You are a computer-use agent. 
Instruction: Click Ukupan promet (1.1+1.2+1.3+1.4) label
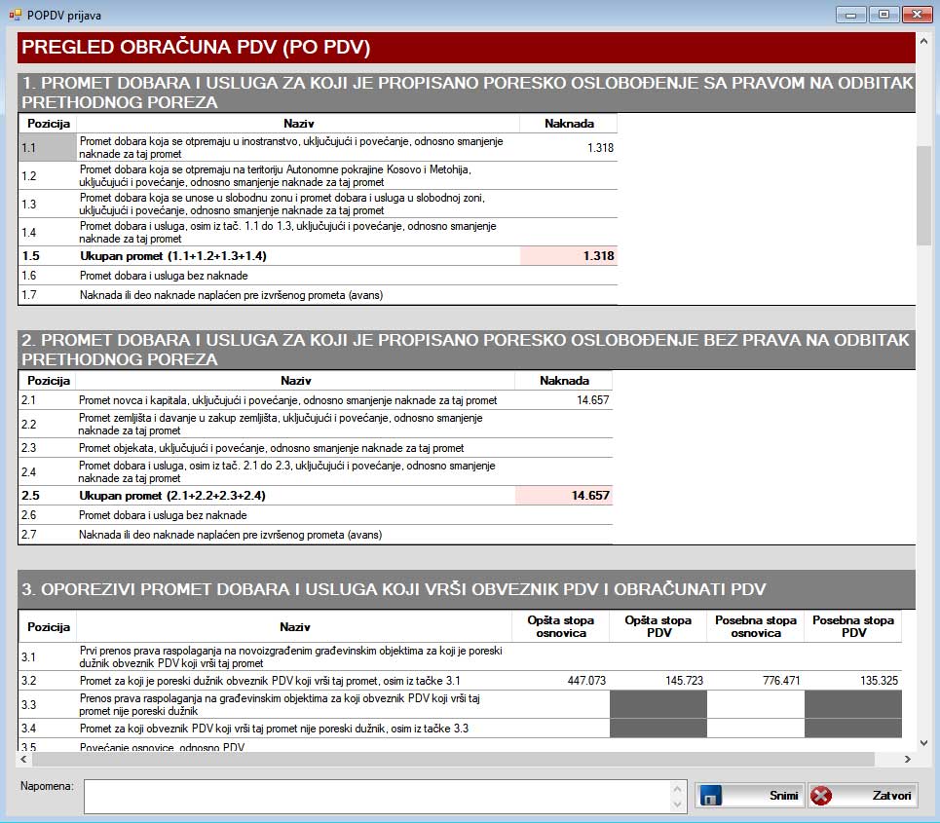point(173,256)
